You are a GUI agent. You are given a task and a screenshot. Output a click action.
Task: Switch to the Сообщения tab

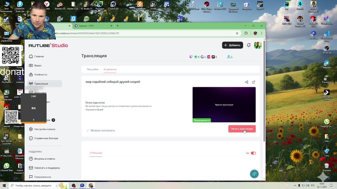pyautogui.click(x=96, y=153)
